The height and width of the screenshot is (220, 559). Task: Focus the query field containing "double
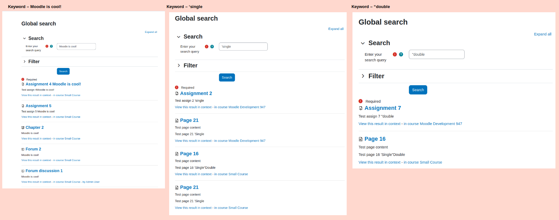(437, 54)
